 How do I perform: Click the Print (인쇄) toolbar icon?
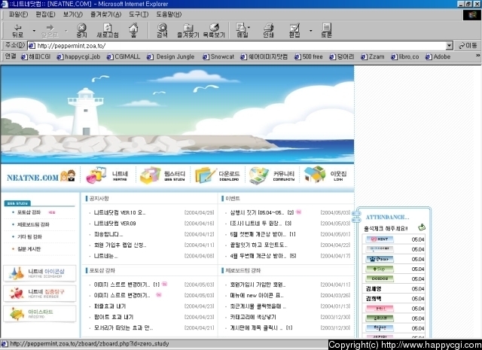click(268, 31)
